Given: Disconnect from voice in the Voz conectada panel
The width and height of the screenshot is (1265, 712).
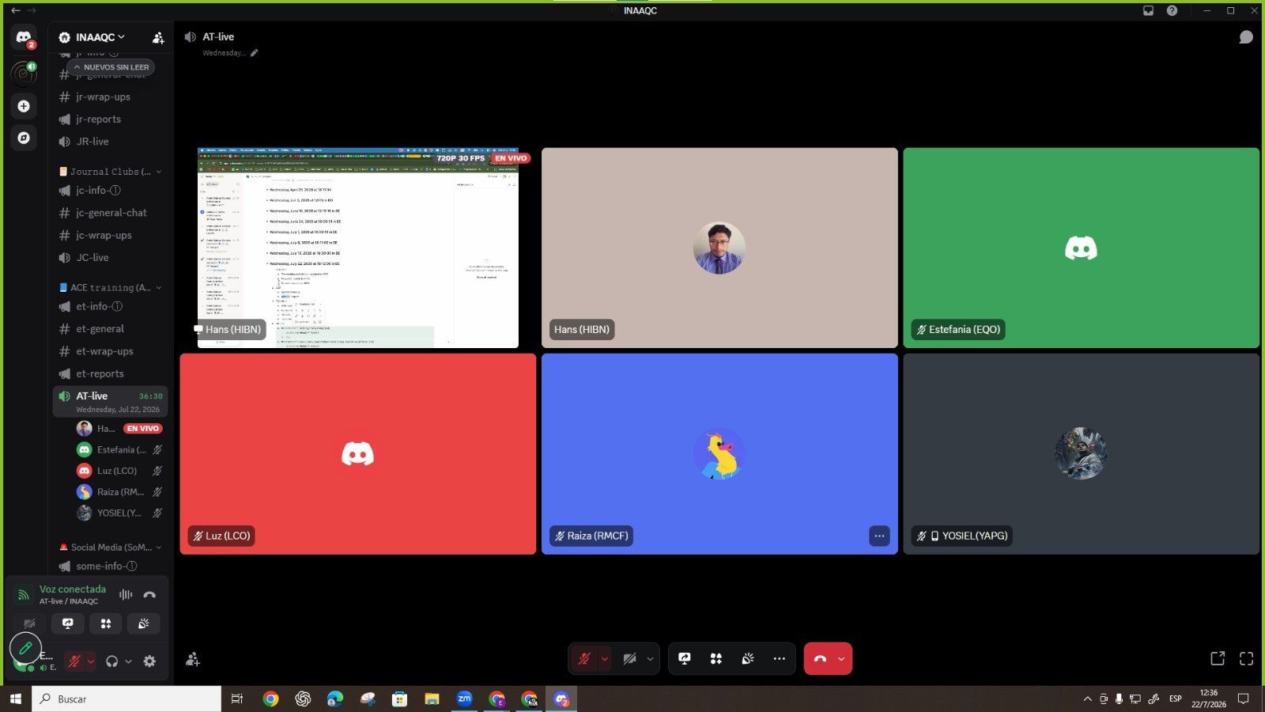Looking at the screenshot, I should coord(149,594).
